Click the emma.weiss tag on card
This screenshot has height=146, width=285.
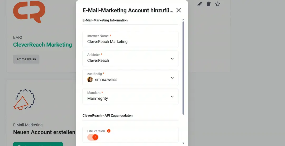(x=26, y=59)
